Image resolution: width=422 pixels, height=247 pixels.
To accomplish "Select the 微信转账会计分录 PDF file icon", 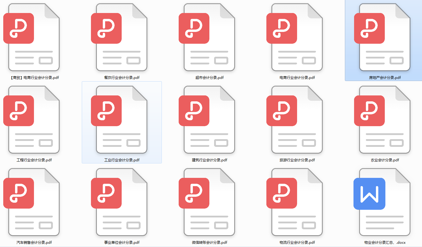I will pyautogui.click(x=207, y=202).
